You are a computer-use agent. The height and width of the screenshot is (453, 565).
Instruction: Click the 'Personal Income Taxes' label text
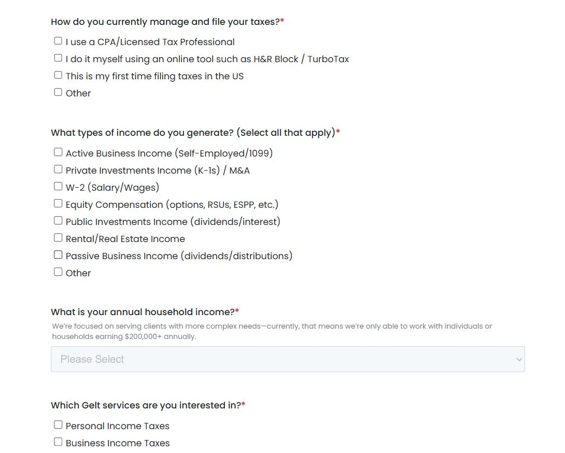coord(118,426)
